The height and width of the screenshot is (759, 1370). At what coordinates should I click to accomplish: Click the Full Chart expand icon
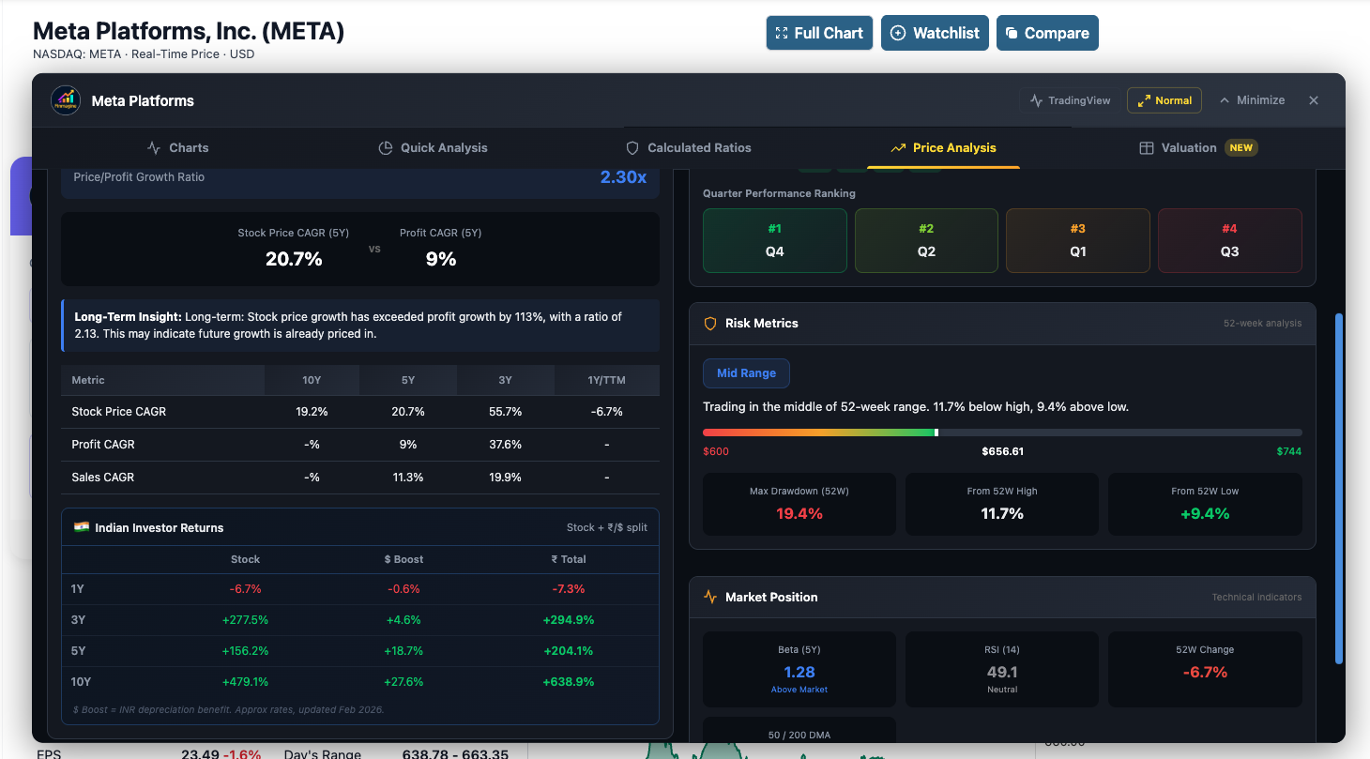click(x=781, y=32)
